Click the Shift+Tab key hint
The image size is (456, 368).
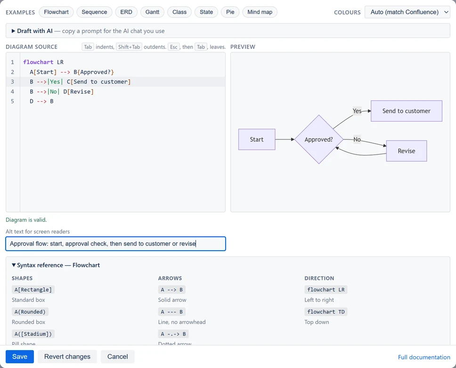click(129, 47)
